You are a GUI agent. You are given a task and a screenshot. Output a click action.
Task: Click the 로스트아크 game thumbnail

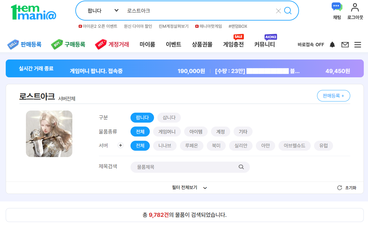pyautogui.click(x=49, y=134)
